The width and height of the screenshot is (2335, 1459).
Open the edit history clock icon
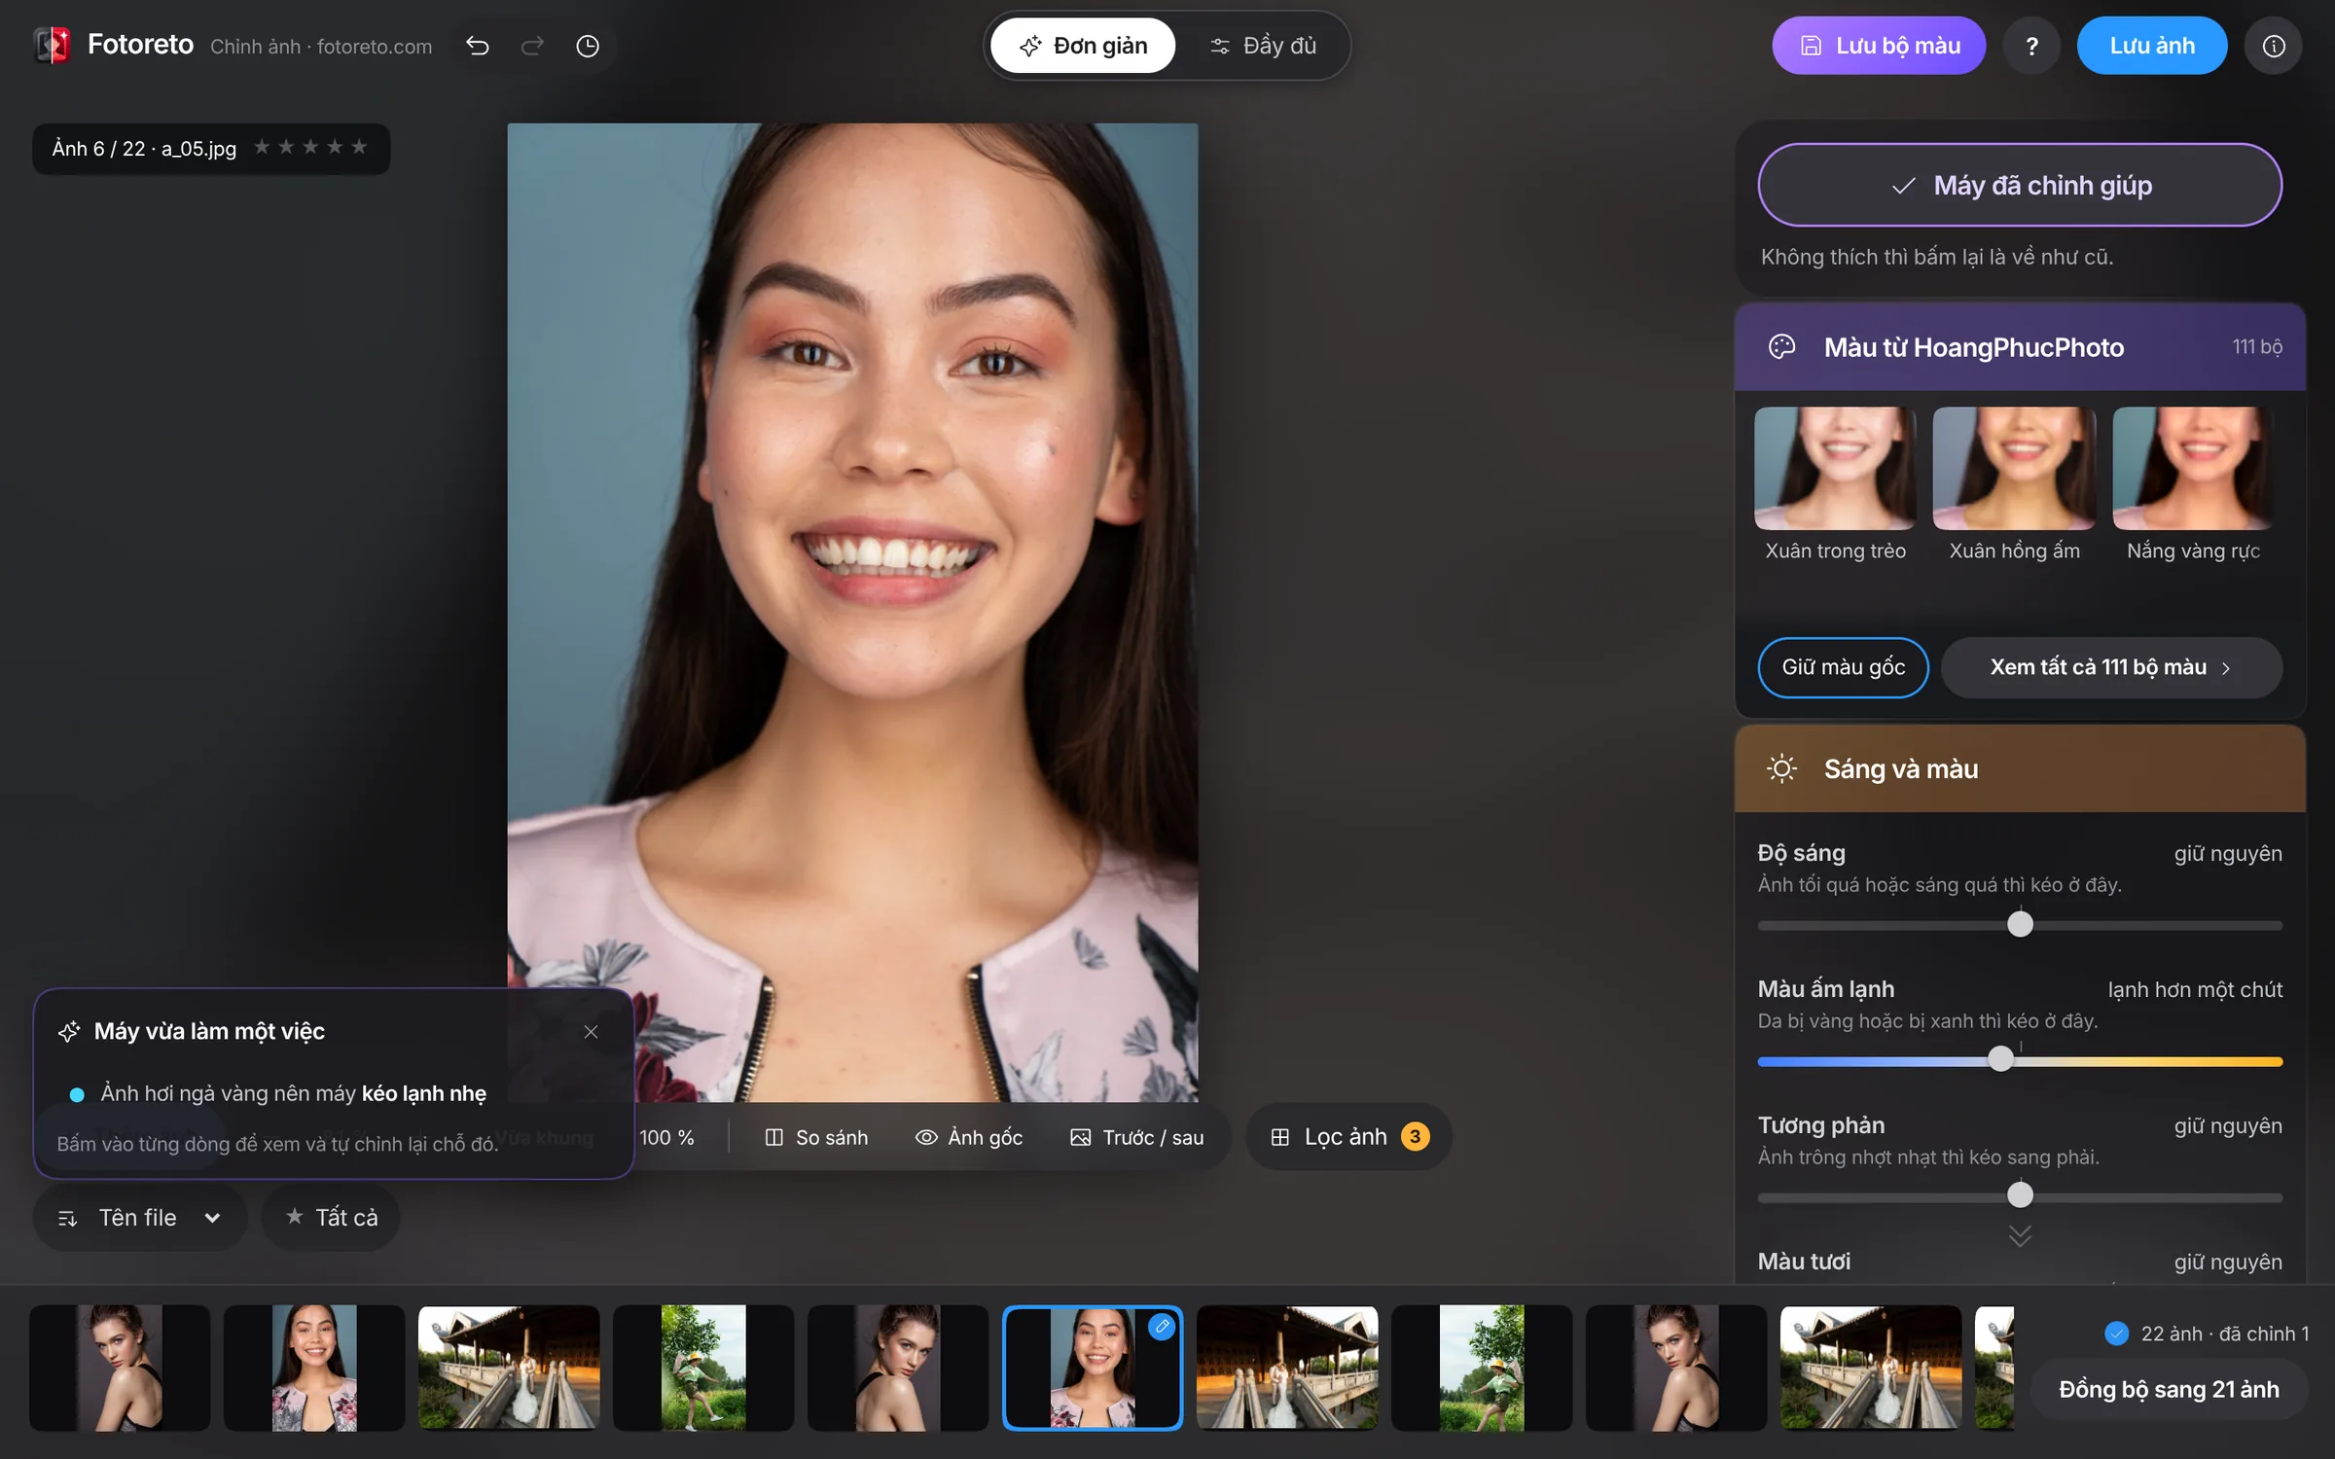pyautogui.click(x=588, y=46)
